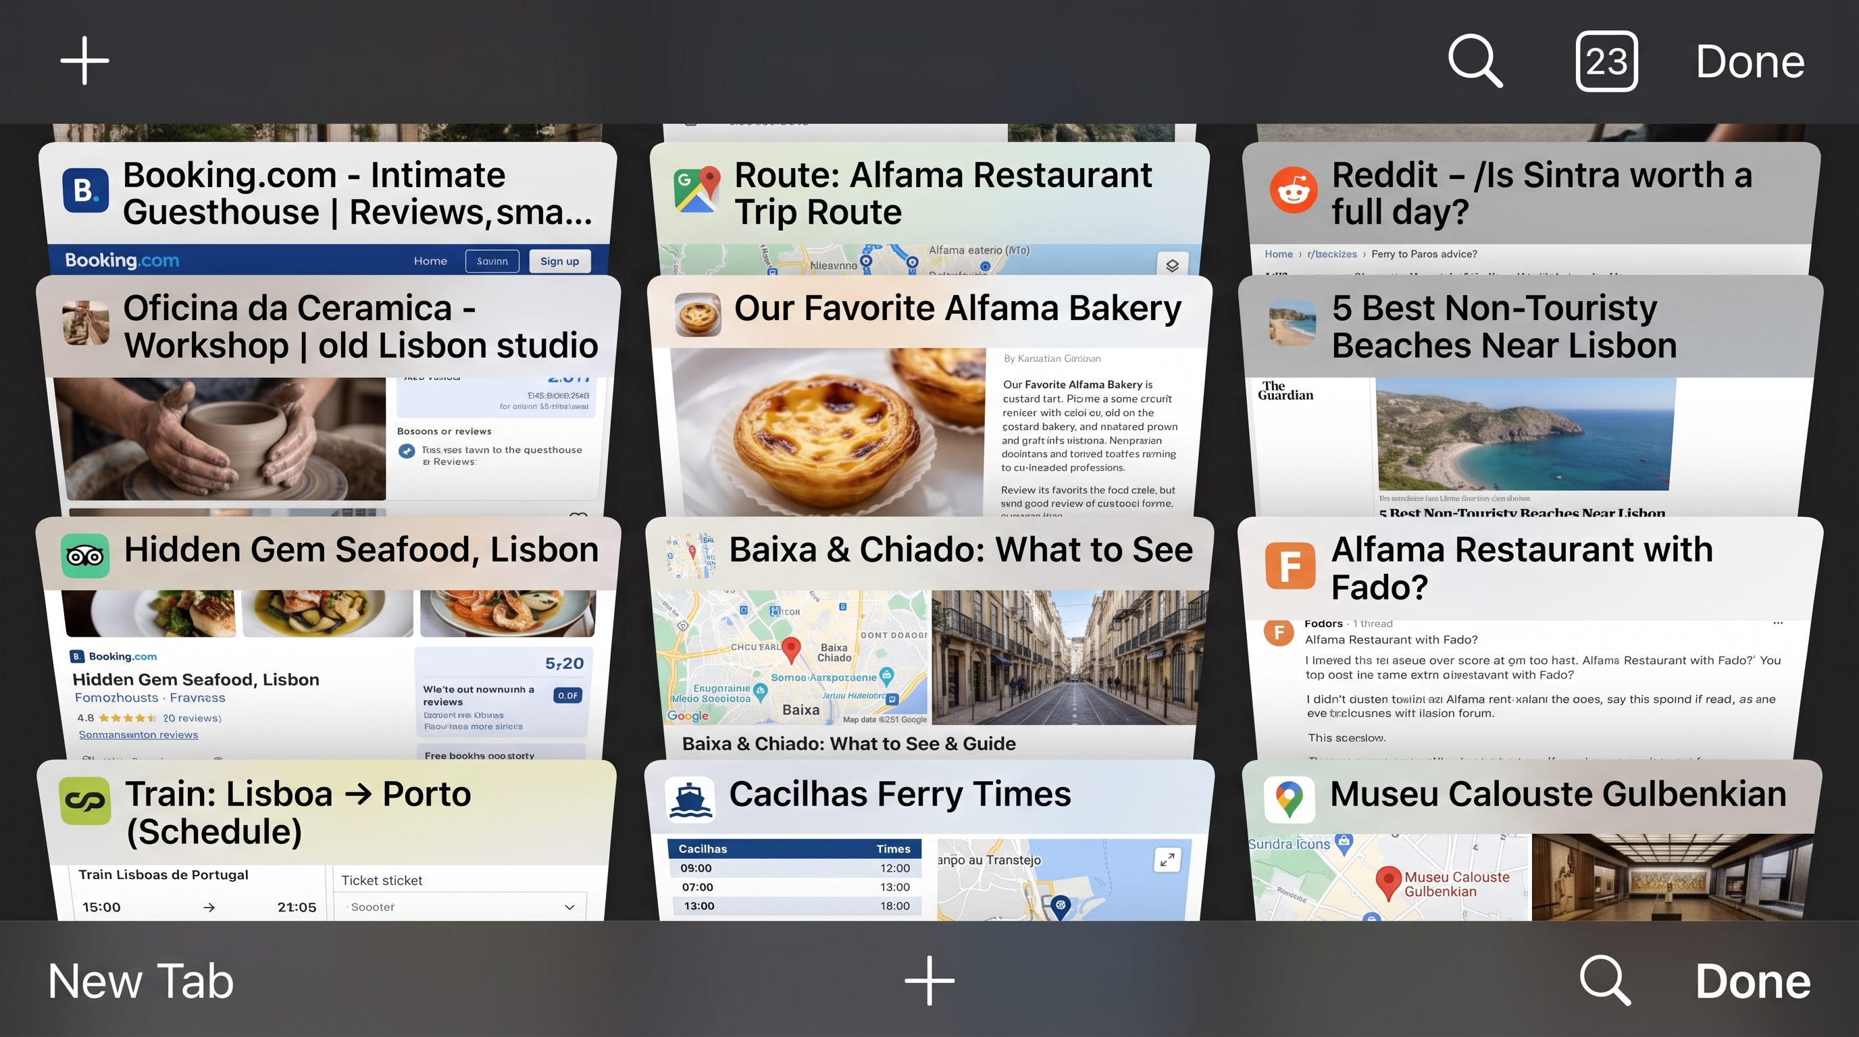
Task: Tap the ferry boat favicon on the Cacilhas tab
Action: point(690,800)
